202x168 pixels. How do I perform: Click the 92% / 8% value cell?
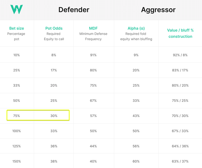180,55
